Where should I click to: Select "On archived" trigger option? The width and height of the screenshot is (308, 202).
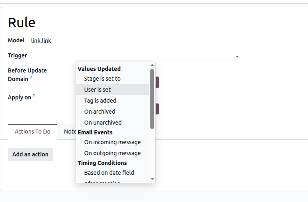(99, 112)
